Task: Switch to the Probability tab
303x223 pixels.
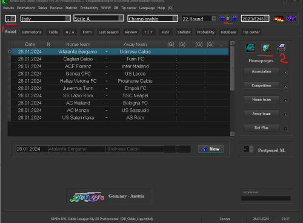Action: pos(205,32)
